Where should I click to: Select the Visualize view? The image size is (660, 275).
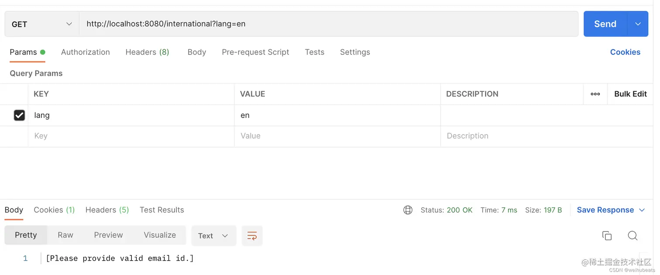[160, 235]
